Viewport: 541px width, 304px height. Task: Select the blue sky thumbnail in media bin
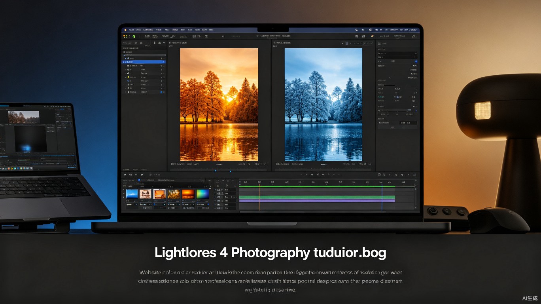tap(132, 194)
